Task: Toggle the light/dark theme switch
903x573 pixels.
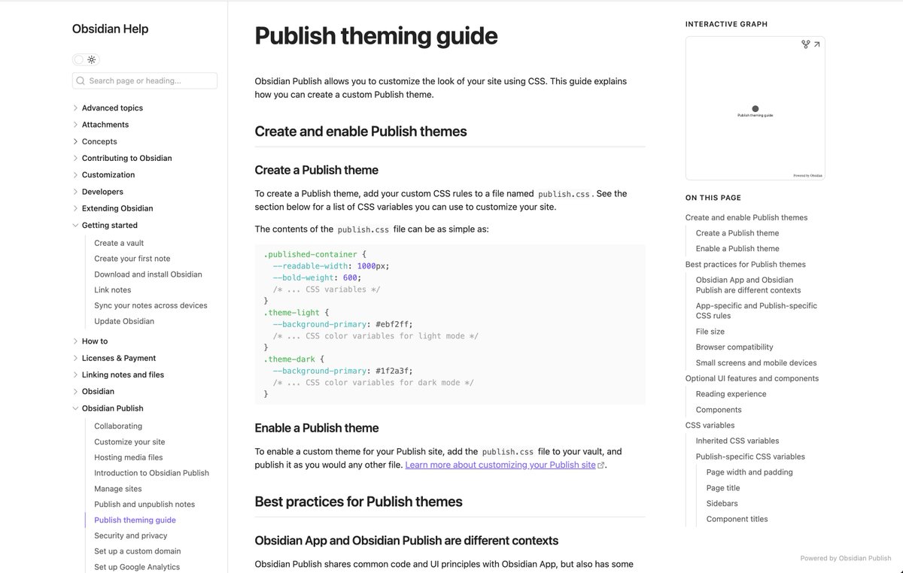Action: pyautogui.click(x=86, y=59)
